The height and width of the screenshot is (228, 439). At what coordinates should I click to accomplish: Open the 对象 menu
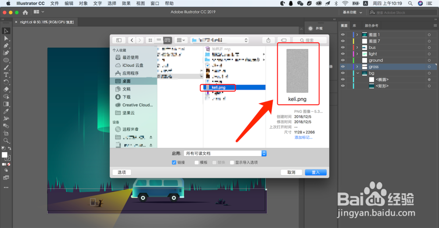(x=83, y=4)
